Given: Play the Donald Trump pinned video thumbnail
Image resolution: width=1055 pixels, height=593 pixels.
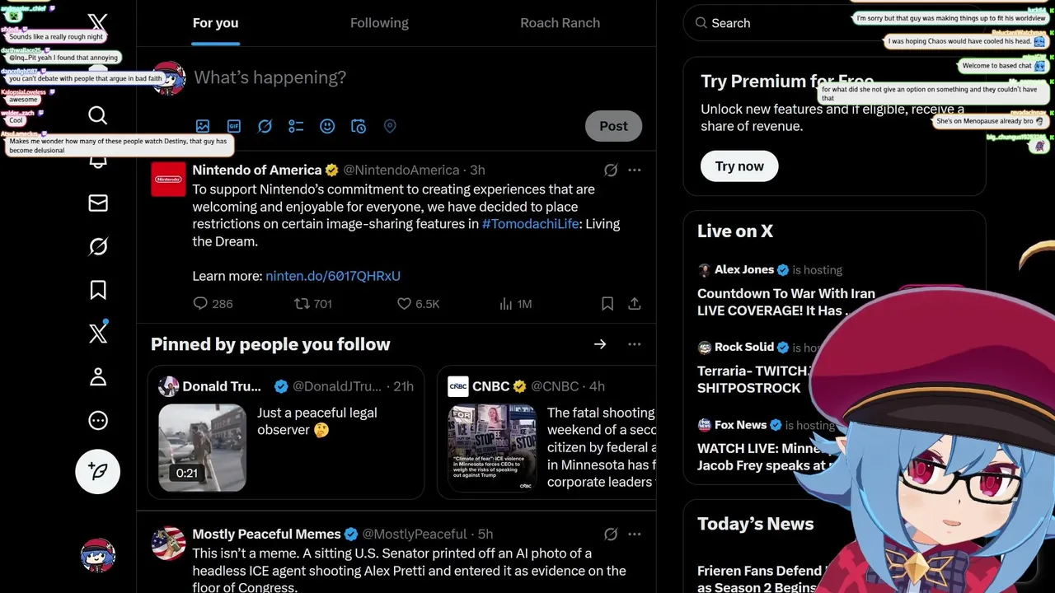Looking at the screenshot, I should (202, 447).
